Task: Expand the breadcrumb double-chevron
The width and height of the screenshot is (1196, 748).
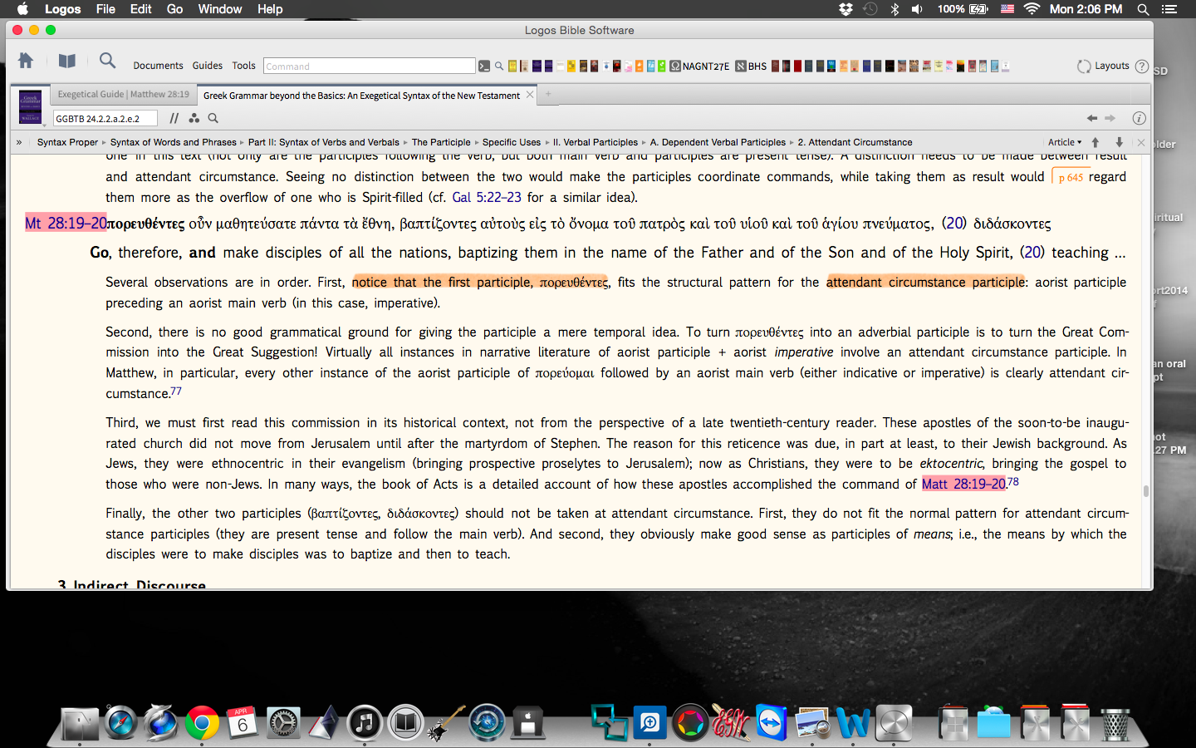Action: [19, 142]
